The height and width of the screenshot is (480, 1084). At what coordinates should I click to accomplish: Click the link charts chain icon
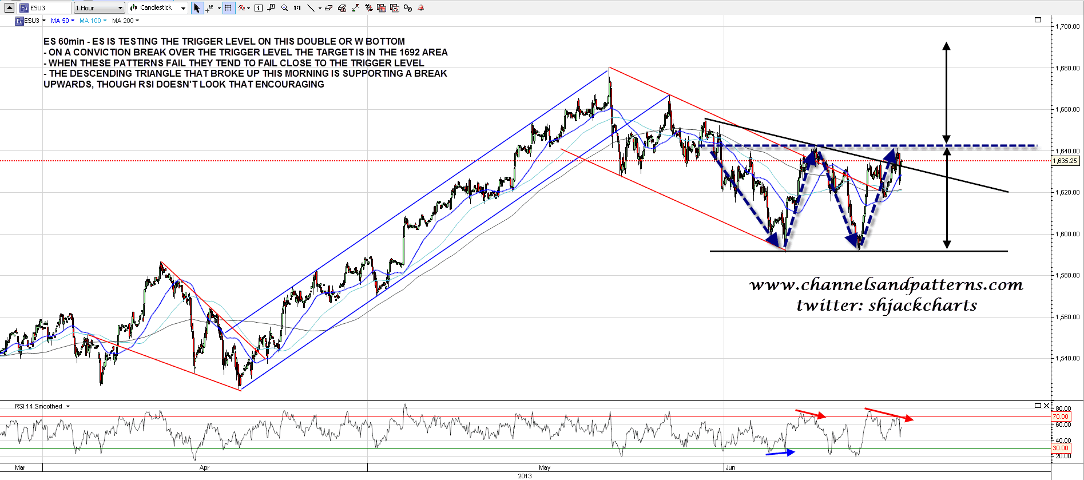click(x=408, y=8)
